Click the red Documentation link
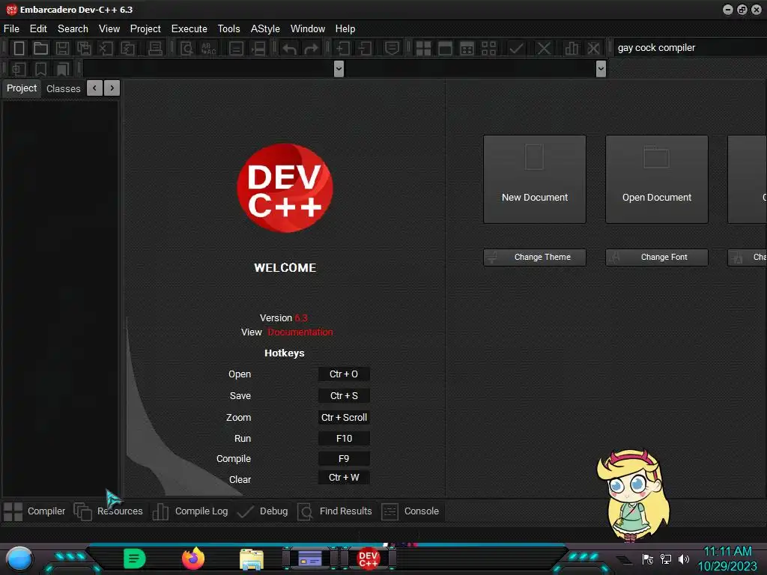 pyautogui.click(x=300, y=332)
